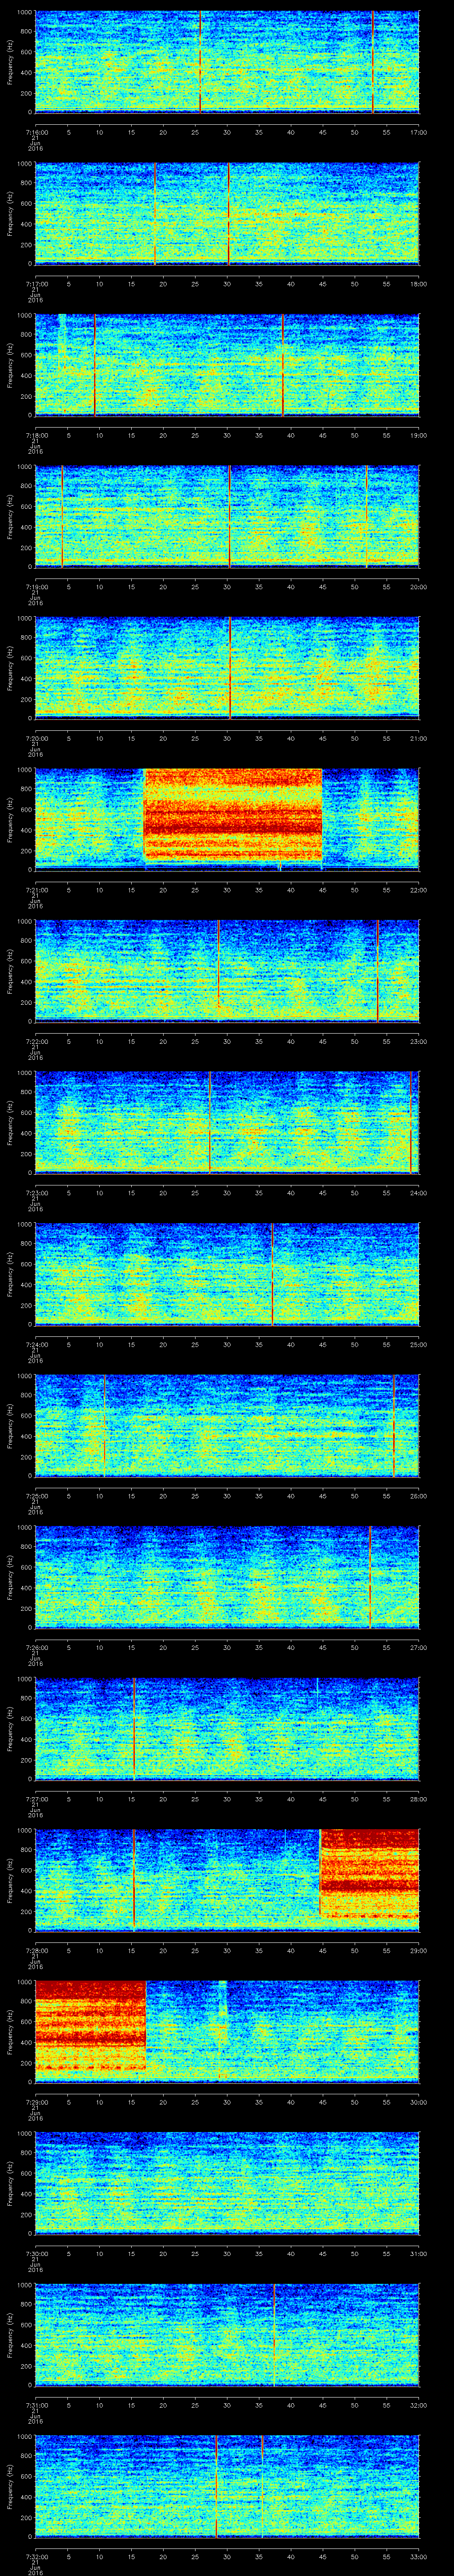454x2576 pixels.
Task: Select the red noise burst starting the 7:29:00 spectrogram
Action: point(91,2025)
